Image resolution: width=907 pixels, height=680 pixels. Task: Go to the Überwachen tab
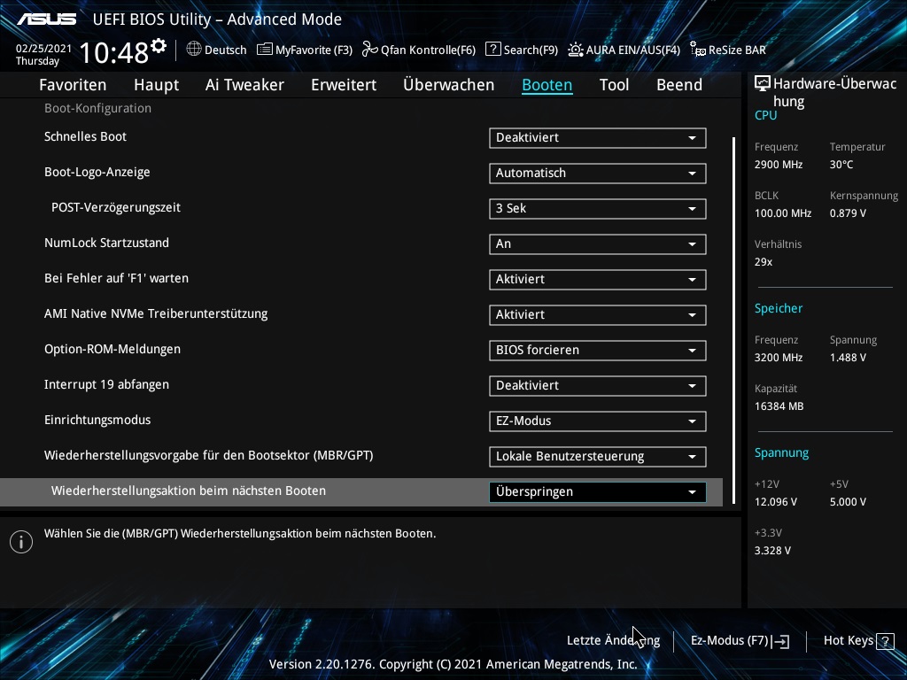click(x=448, y=85)
